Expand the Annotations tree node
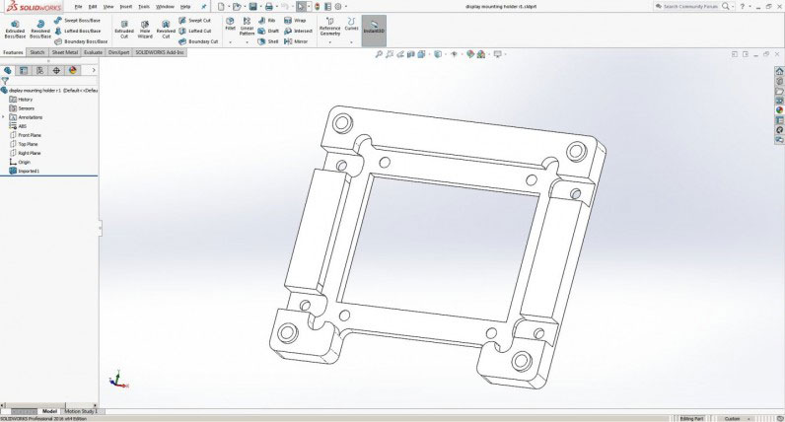The height and width of the screenshot is (422, 785). pyautogui.click(x=4, y=117)
